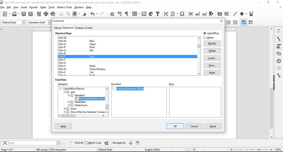The image size is (283, 152).
Task: Switch to the Events tab
Action: click(x=89, y=28)
